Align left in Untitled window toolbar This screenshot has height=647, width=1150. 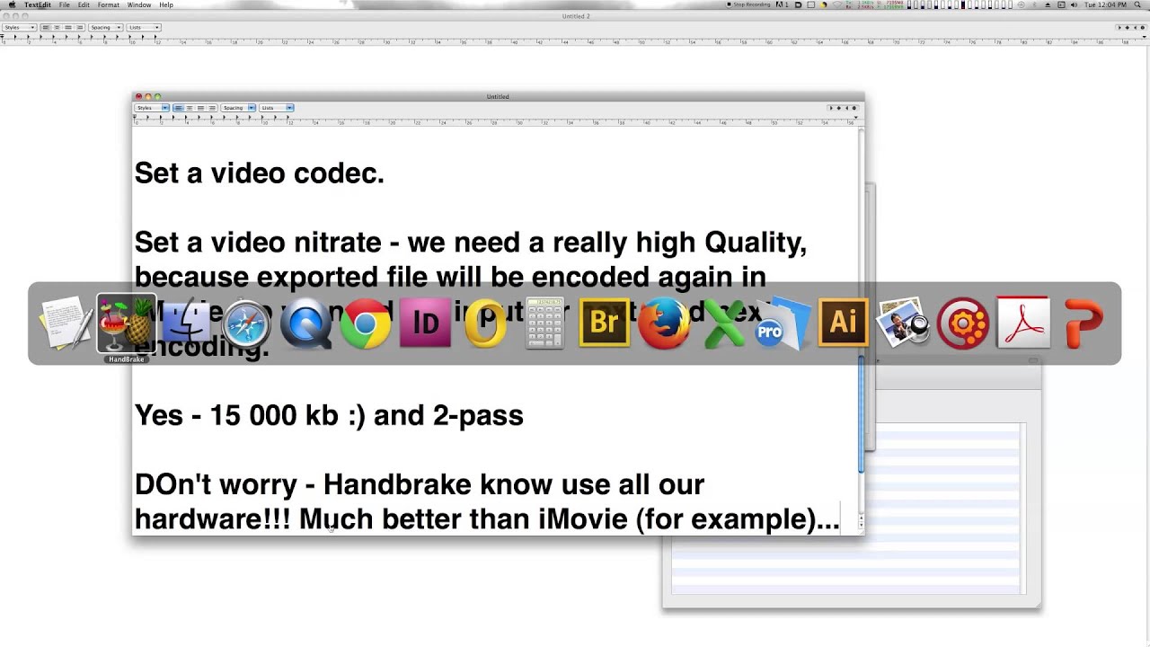(178, 108)
